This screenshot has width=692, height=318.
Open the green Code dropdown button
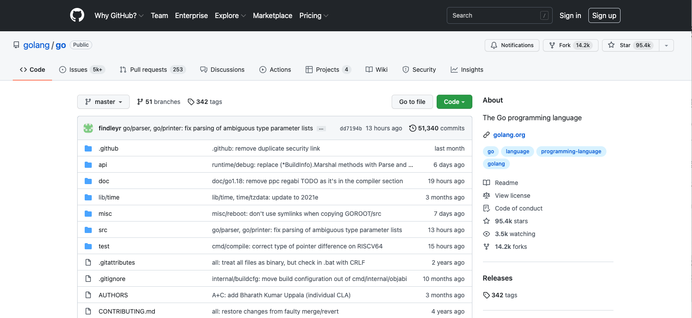click(454, 102)
